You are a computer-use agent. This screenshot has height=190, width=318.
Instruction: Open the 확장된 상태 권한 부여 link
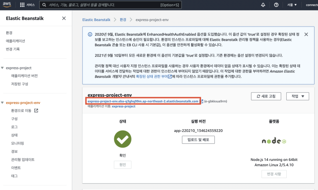(x=152, y=77)
